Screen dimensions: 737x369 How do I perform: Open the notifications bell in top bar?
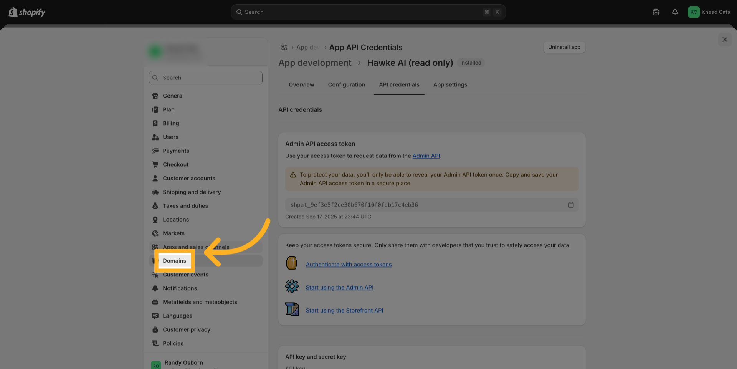[674, 12]
